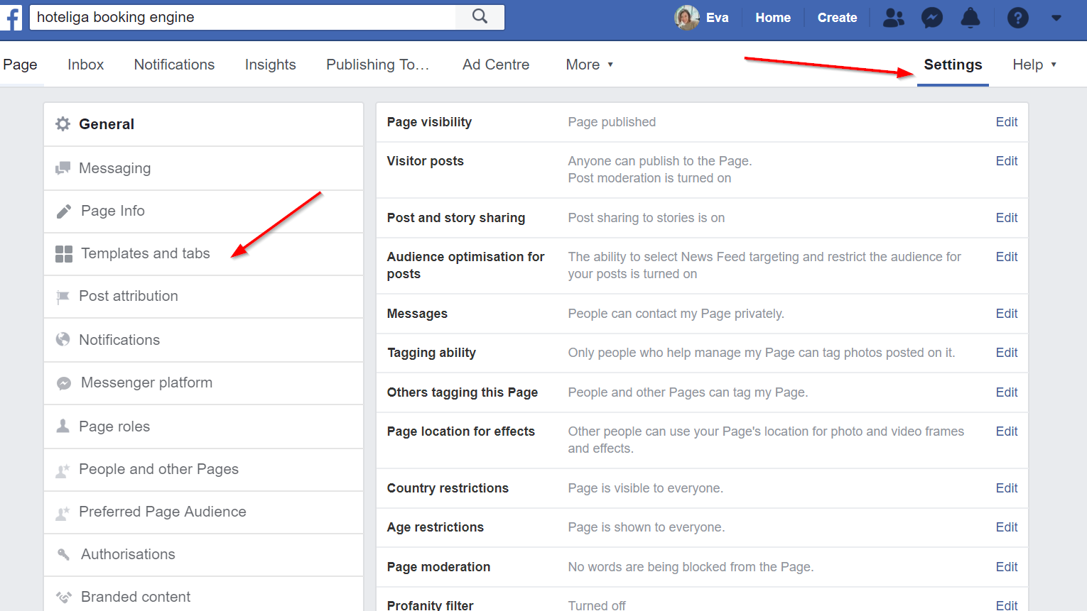Switch to the Insights tab
The height and width of the screenshot is (611, 1087).
coord(270,65)
